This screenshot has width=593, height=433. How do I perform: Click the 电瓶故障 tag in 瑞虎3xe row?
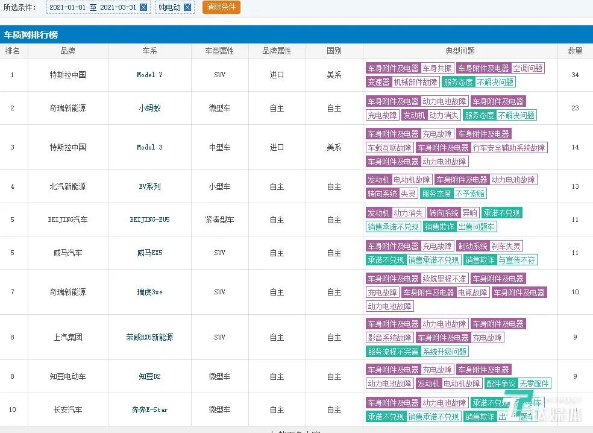472,292
